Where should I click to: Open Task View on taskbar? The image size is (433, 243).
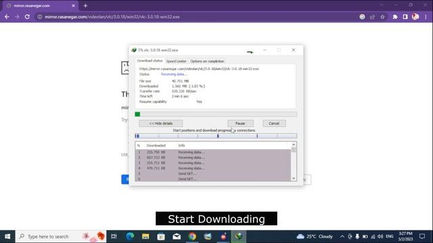[114, 236]
